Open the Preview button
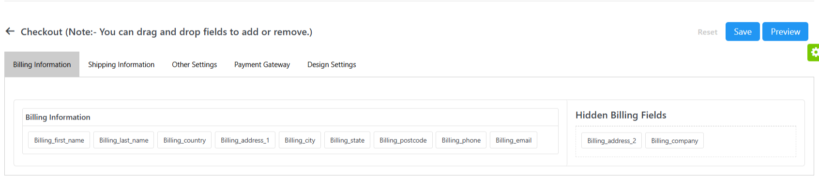The image size is (819, 180). tap(785, 31)
